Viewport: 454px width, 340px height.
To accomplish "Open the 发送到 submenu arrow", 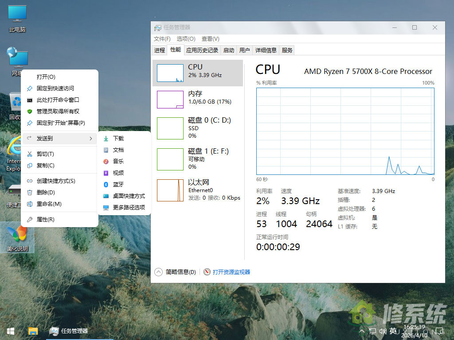I will (92, 138).
